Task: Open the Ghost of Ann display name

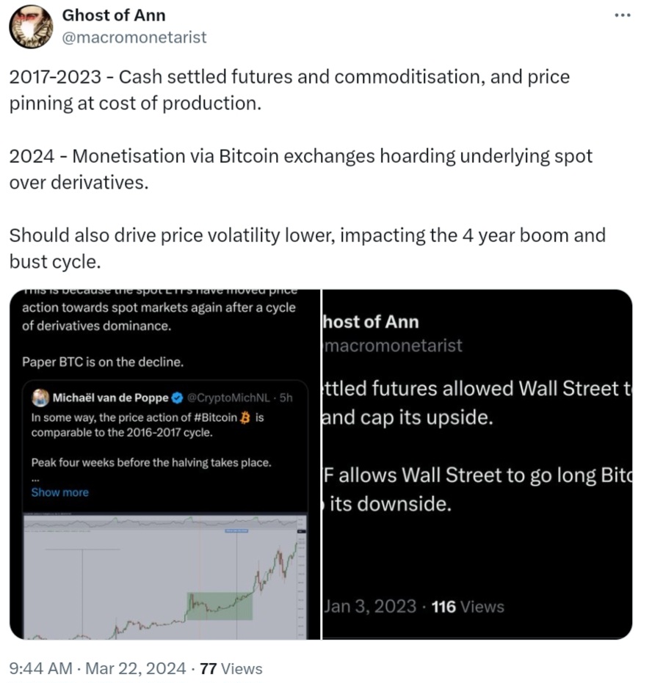Action: click(x=113, y=15)
